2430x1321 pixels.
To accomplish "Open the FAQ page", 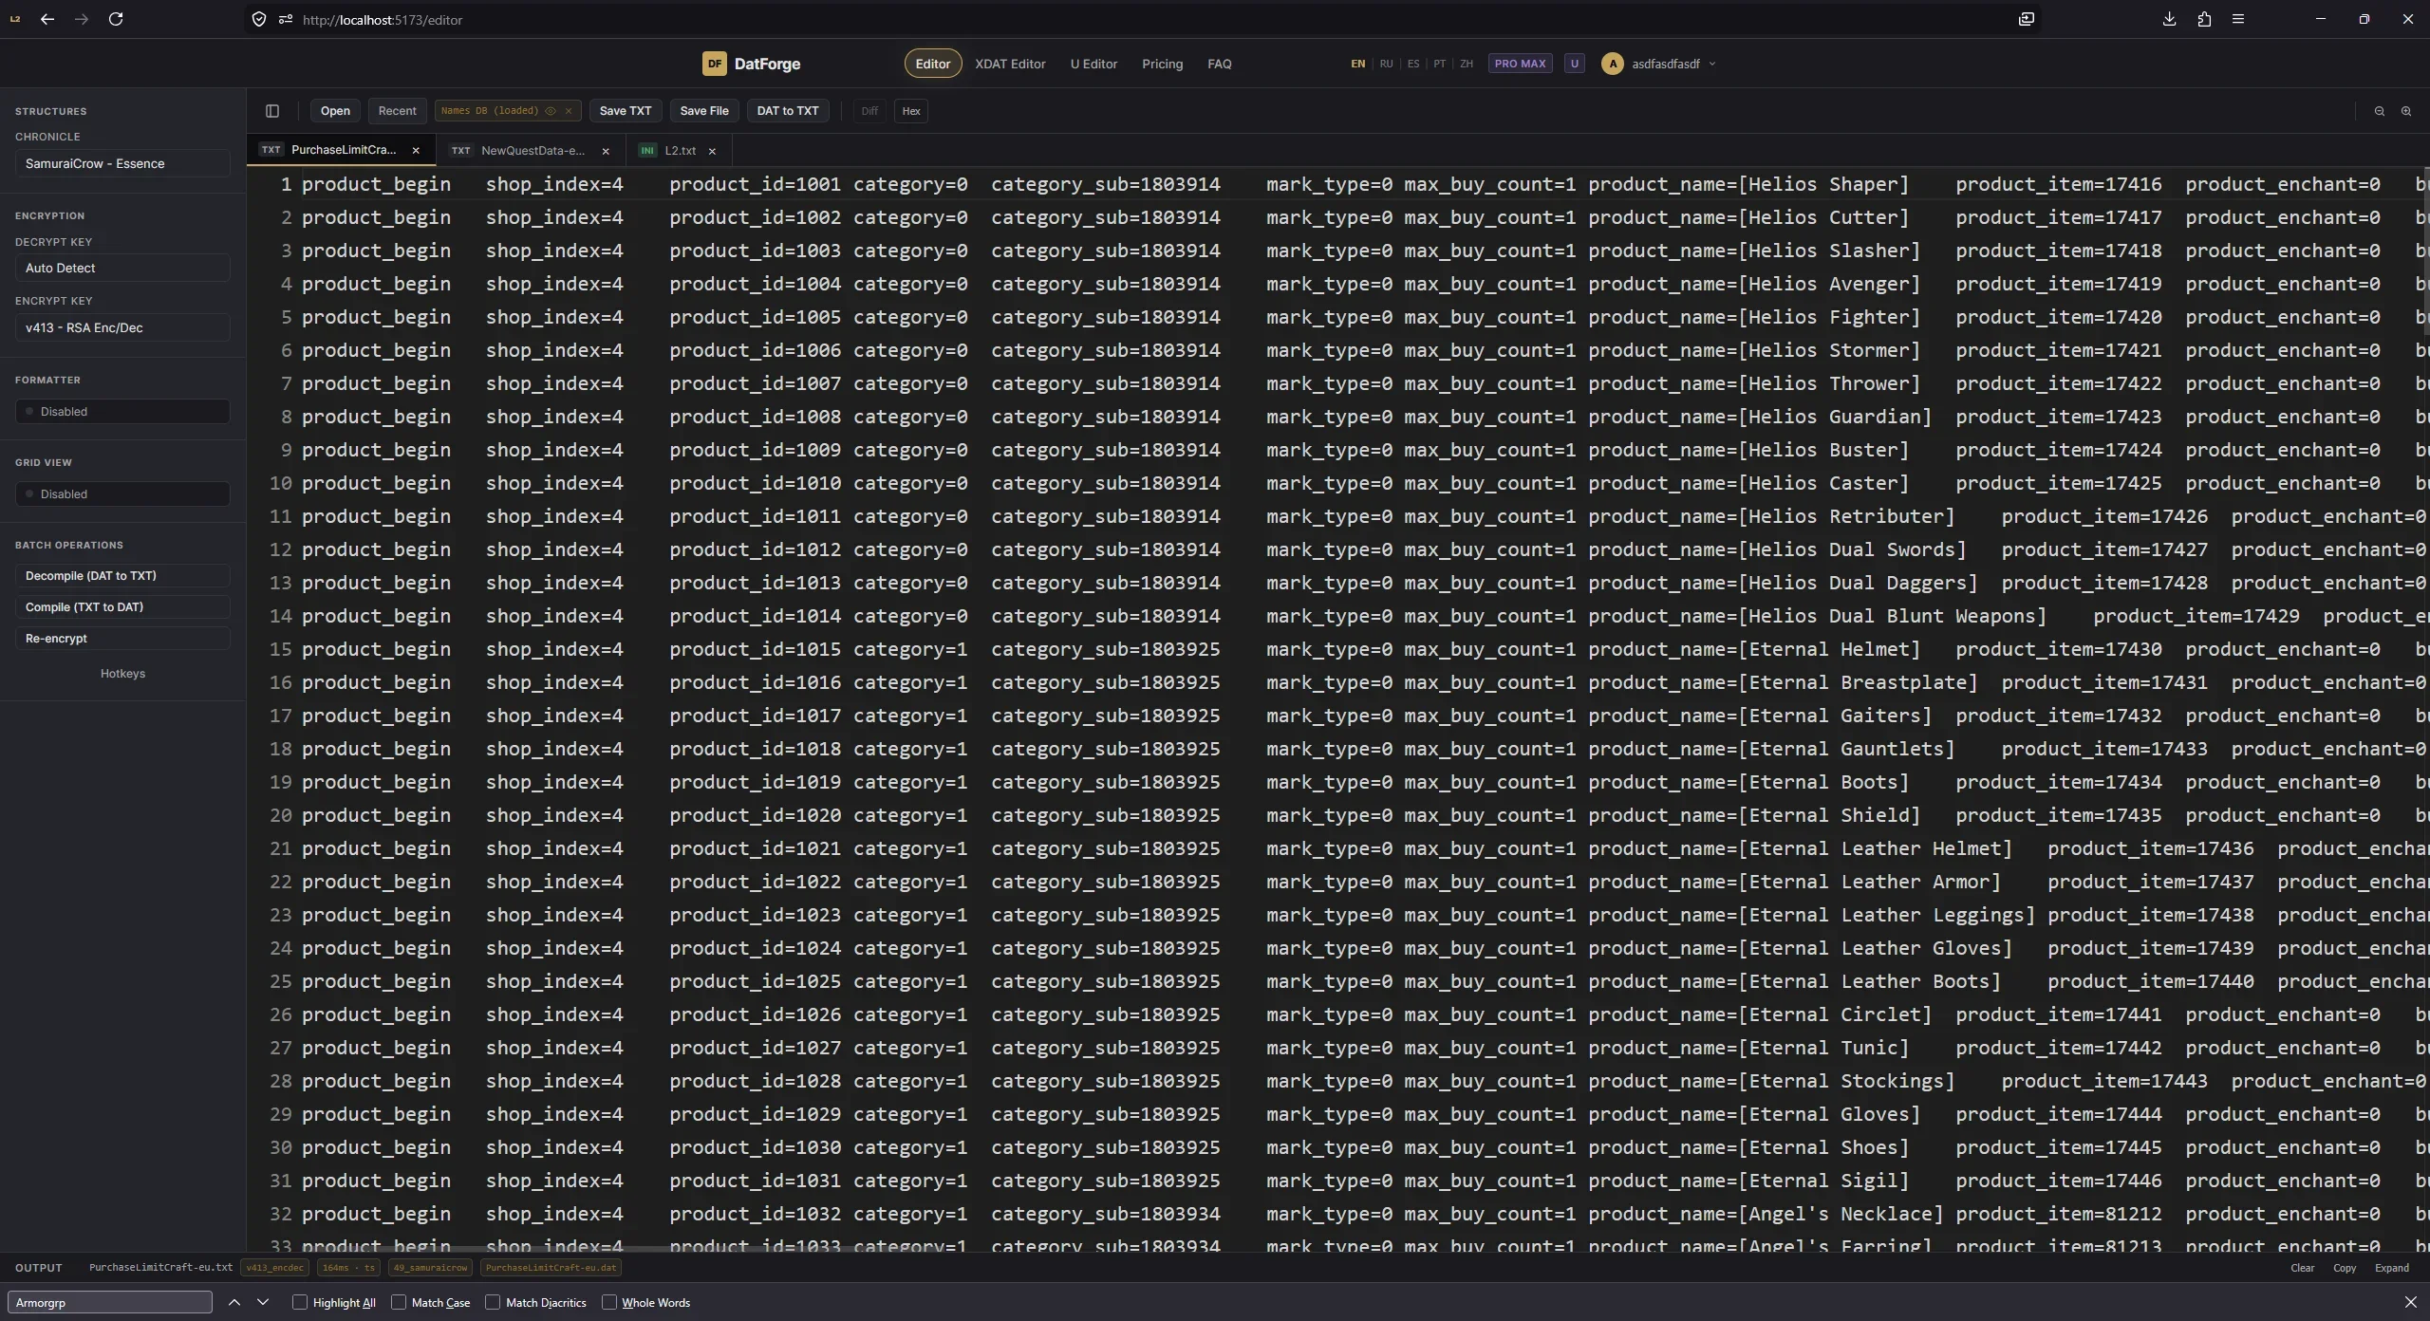I will point(1219,64).
